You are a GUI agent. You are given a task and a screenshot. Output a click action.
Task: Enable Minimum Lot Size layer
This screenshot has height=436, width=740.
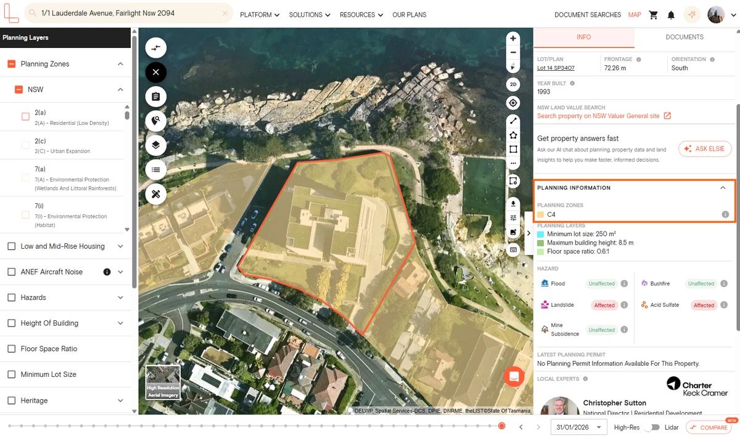(x=11, y=374)
